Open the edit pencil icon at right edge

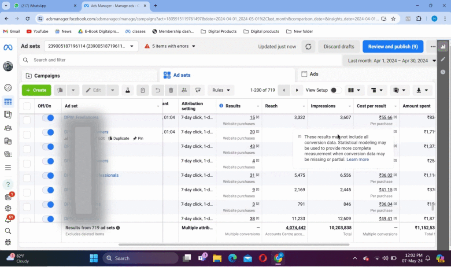point(443,59)
